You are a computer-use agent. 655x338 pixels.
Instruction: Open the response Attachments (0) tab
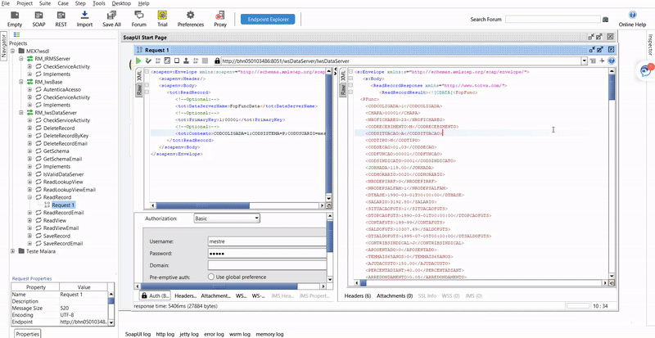pyautogui.click(x=395, y=295)
